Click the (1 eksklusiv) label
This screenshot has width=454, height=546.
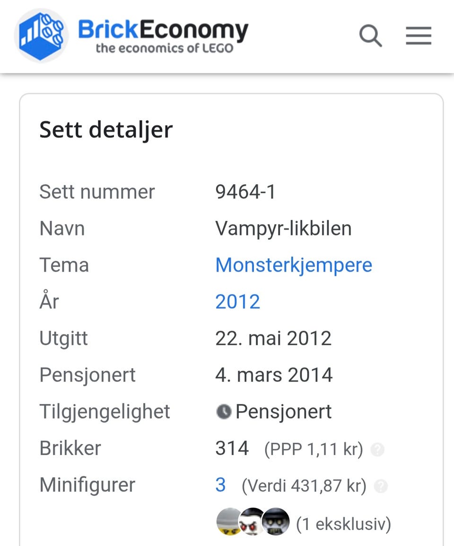[343, 524]
